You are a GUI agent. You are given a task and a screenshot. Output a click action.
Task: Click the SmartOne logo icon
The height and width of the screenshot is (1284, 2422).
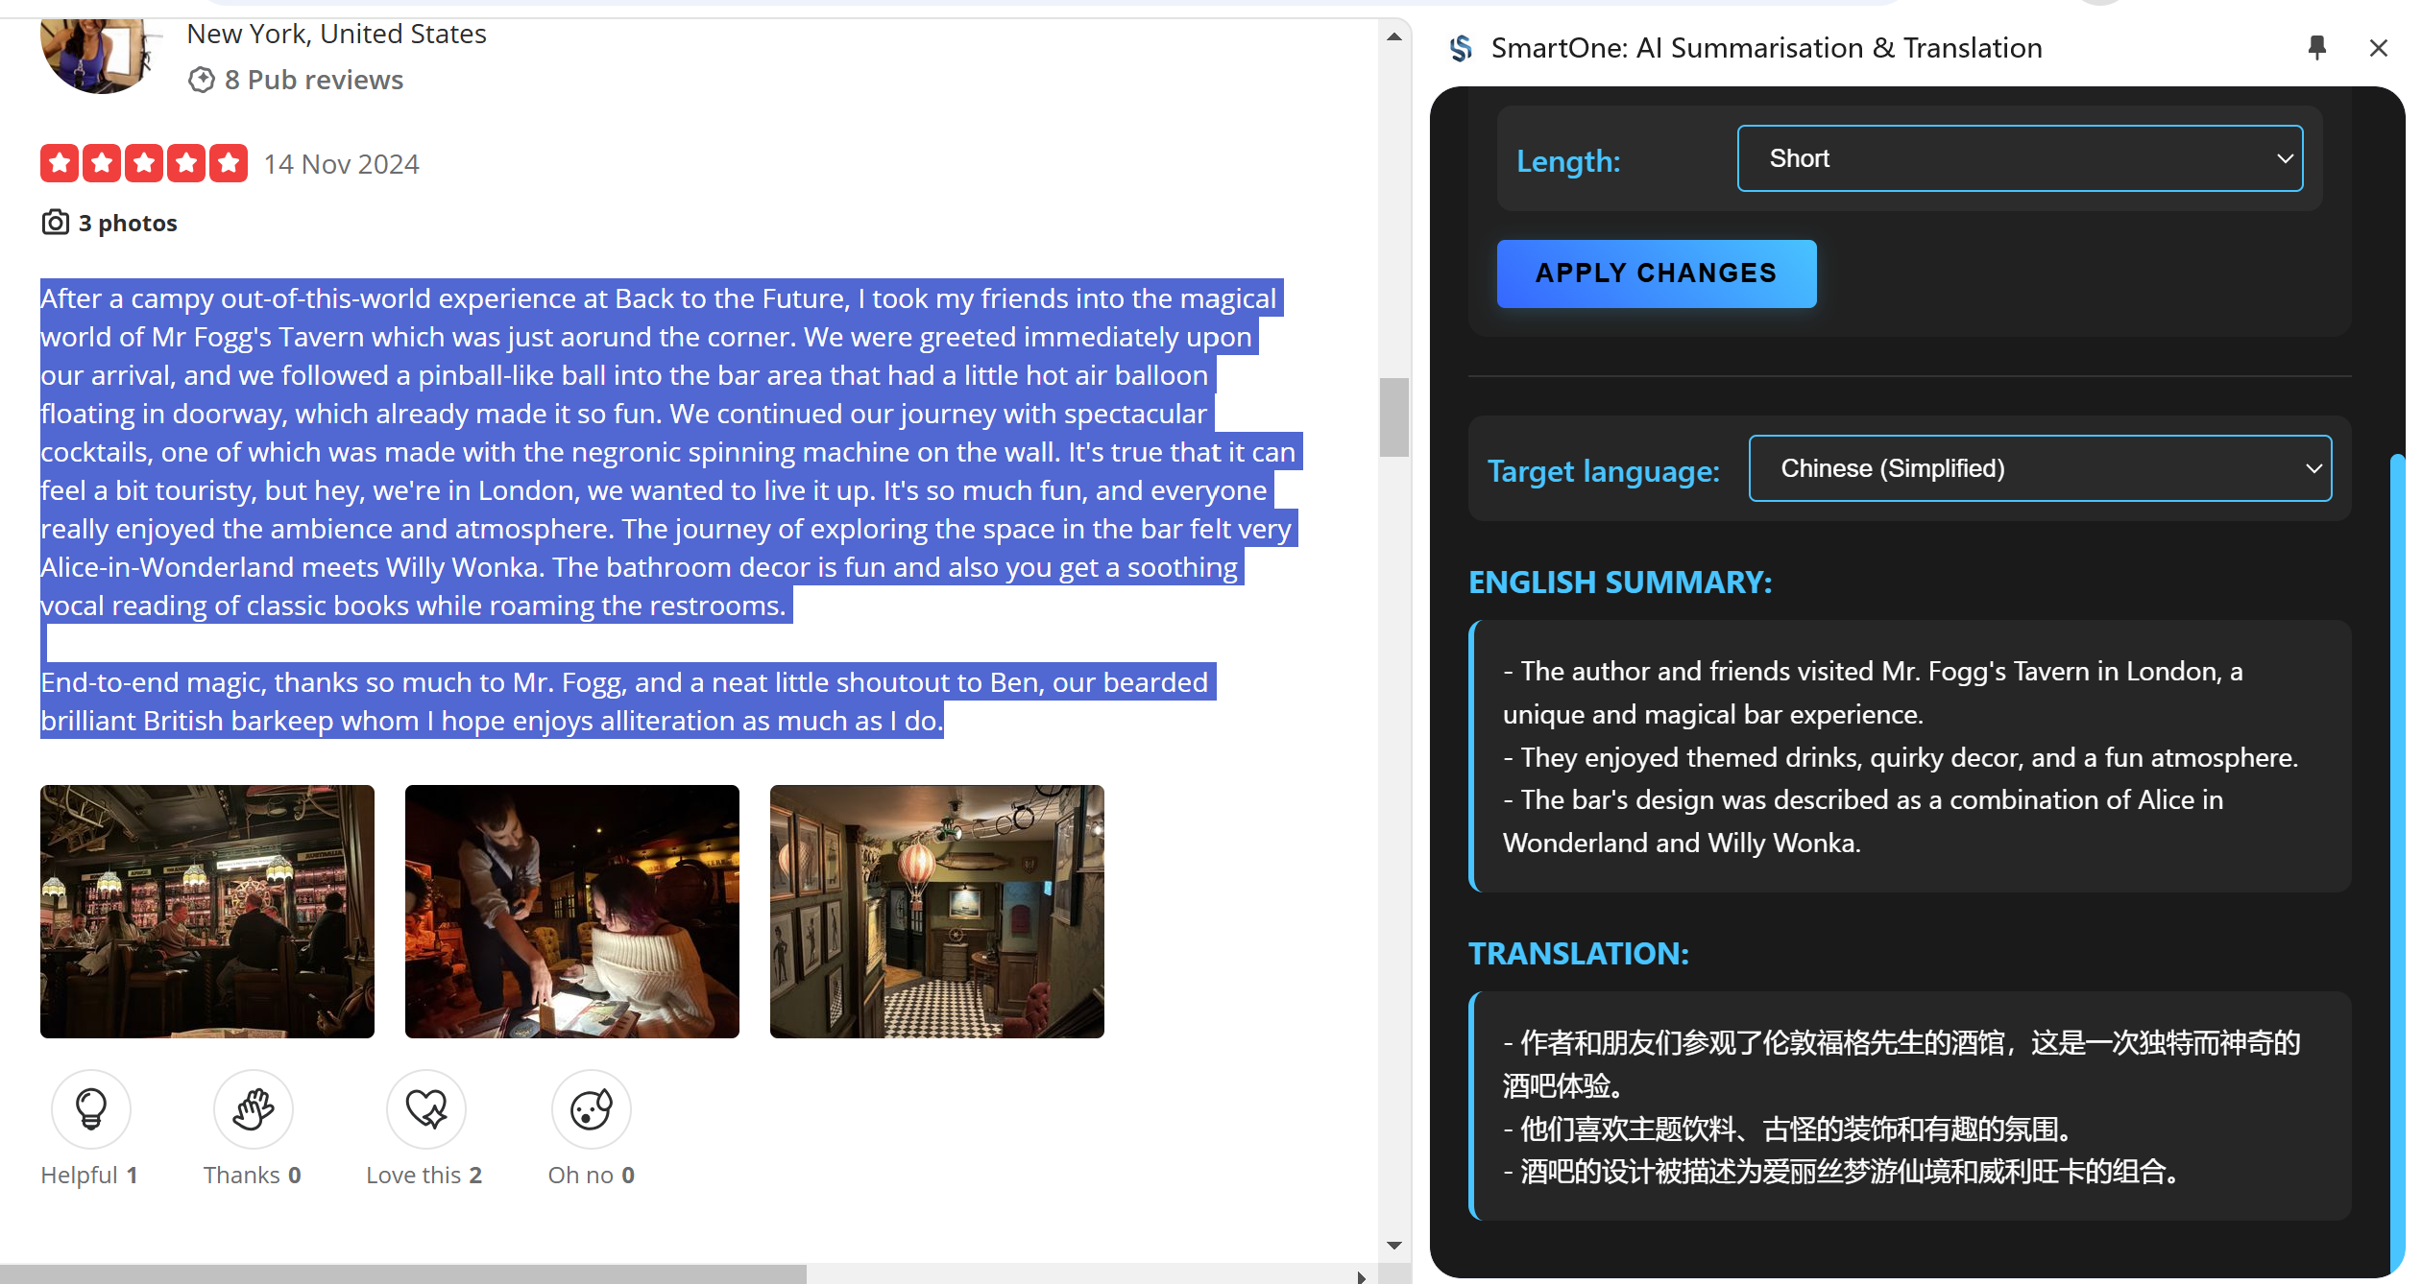coord(1461,48)
